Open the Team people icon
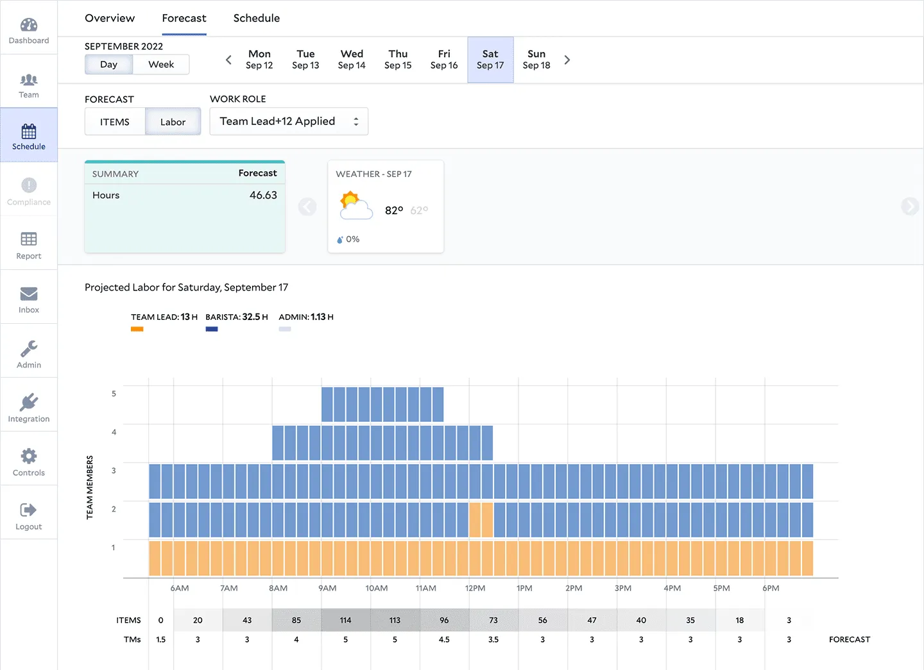The image size is (924, 670). [29, 80]
